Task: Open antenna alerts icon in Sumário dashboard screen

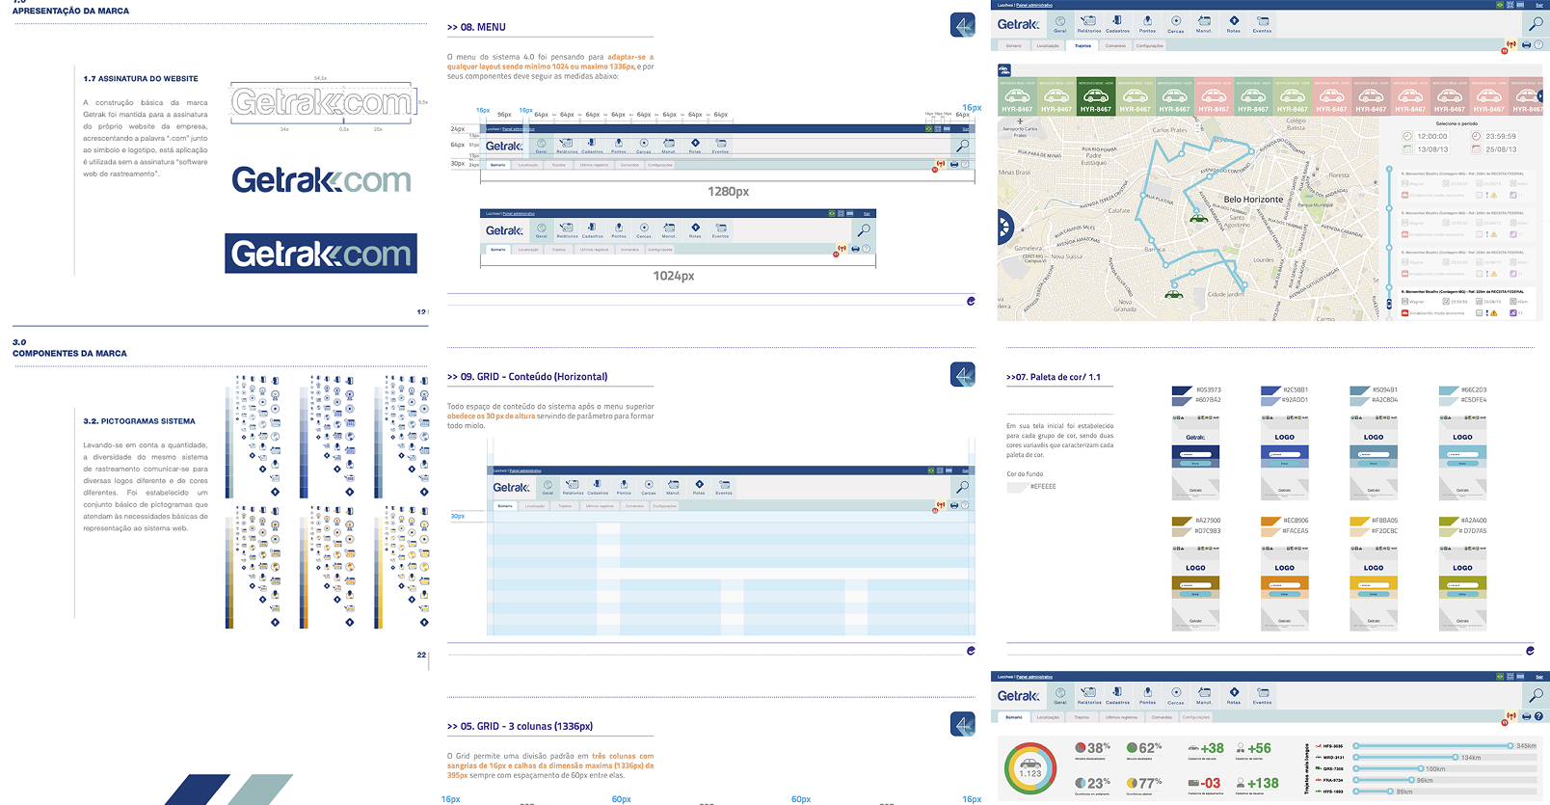Action: 1510,716
